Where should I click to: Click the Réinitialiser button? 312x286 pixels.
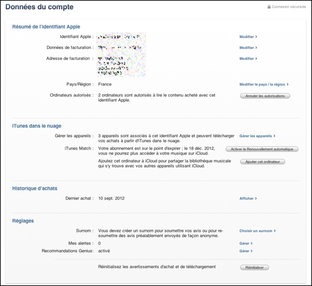pyautogui.click(x=254, y=268)
